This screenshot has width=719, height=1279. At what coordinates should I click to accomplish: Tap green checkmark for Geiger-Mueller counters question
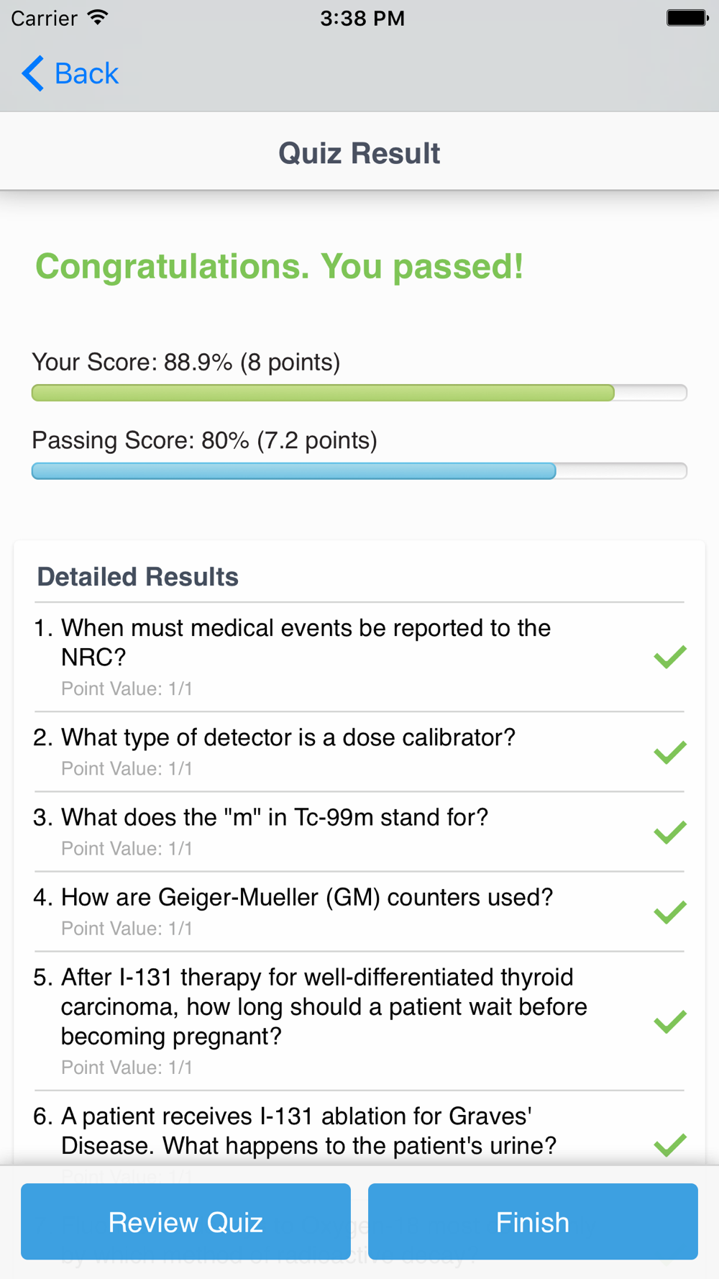pos(670,911)
